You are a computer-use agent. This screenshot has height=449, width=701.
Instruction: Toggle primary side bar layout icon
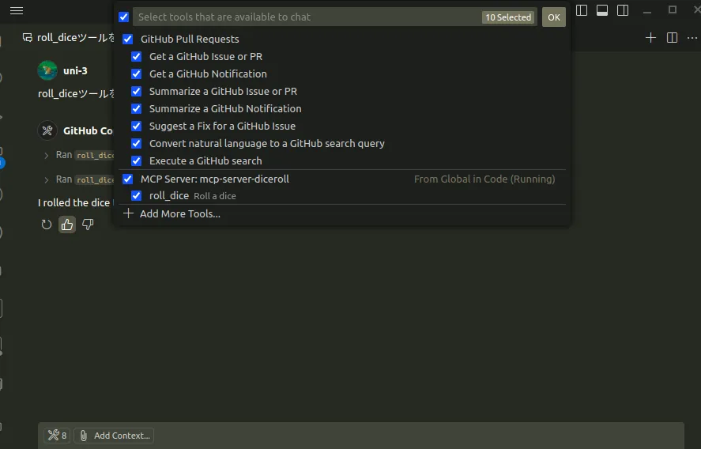point(581,9)
